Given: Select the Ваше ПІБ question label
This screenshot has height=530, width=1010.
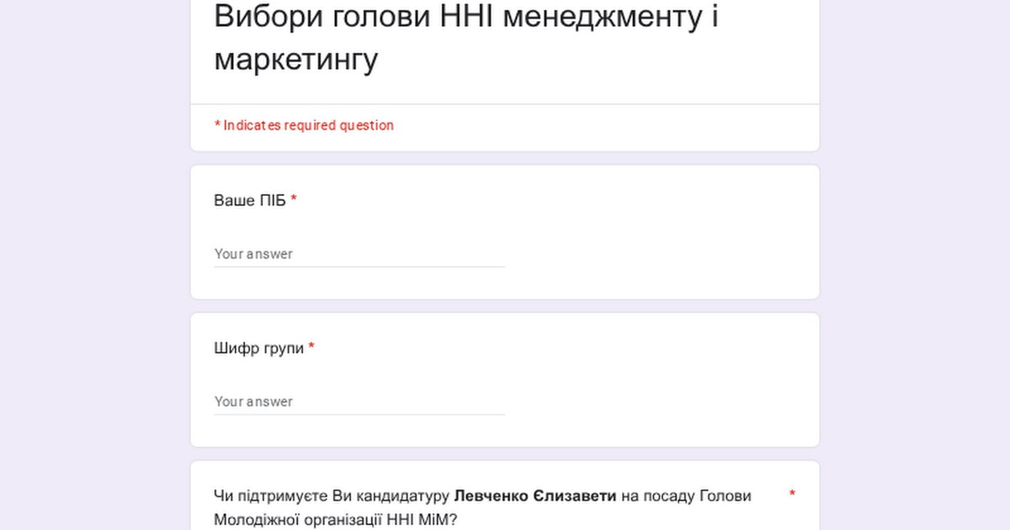Looking at the screenshot, I should click(250, 200).
